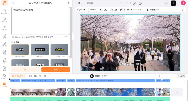Click the rotate icon in the canvas toolbar
Viewport: 188px width, 101px height.
tap(111, 10)
